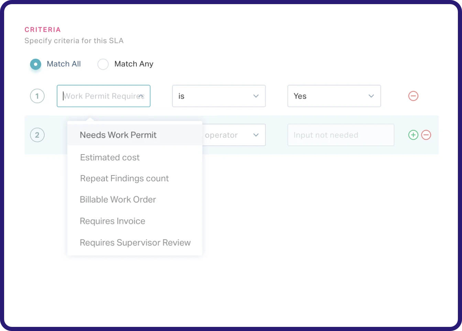Screen dimensions: 462x331
Task: Select Requires Invoice option
Action: pyautogui.click(x=112, y=221)
